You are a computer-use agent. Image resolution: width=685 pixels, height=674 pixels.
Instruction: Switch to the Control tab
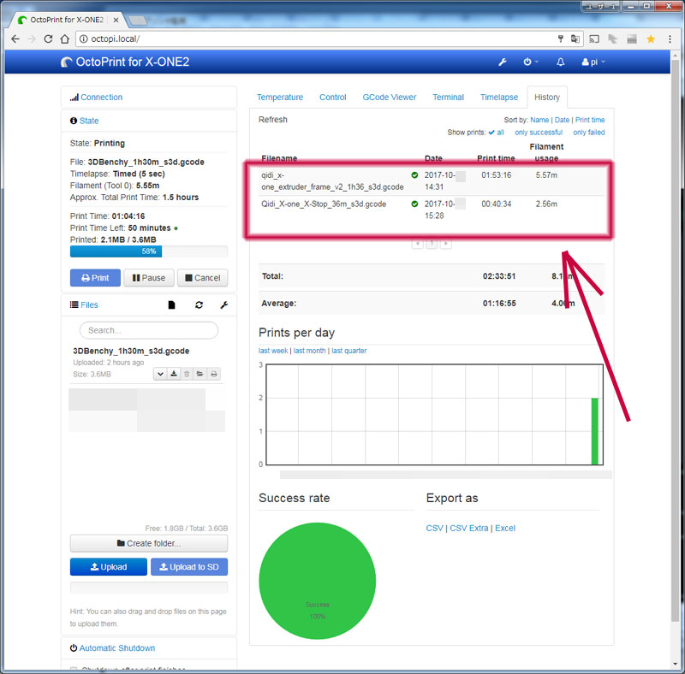tap(333, 98)
